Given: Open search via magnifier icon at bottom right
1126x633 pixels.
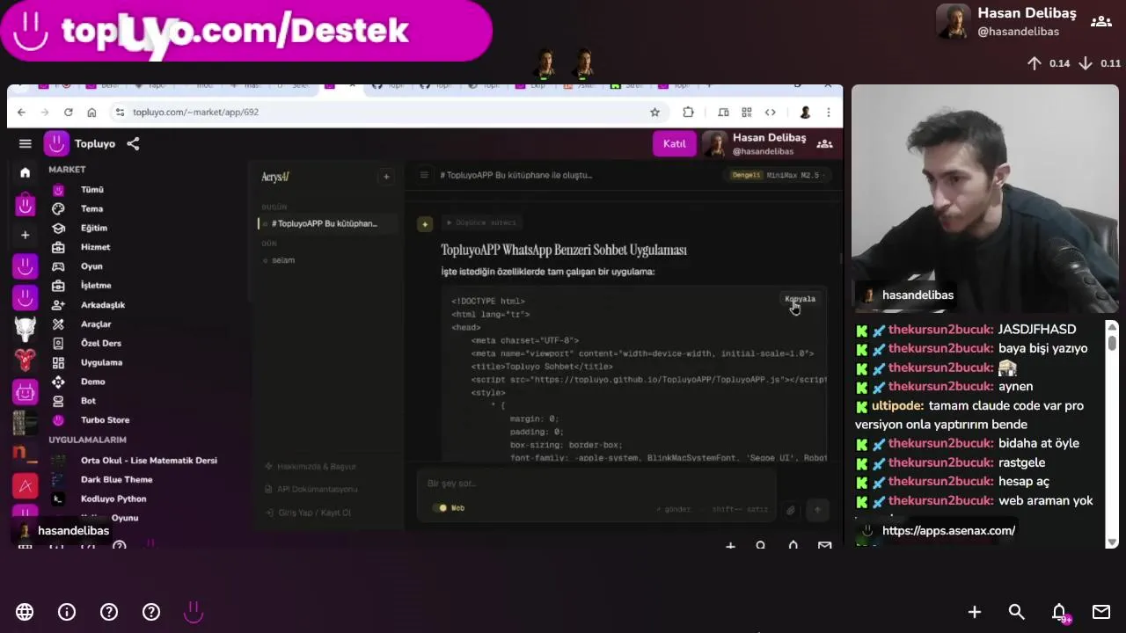Looking at the screenshot, I should point(1017,612).
